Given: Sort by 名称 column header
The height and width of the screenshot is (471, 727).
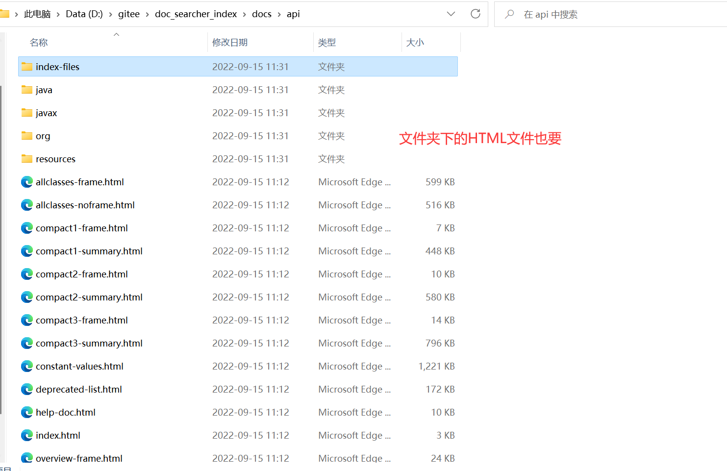Looking at the screenshot, I should (39, 43).
